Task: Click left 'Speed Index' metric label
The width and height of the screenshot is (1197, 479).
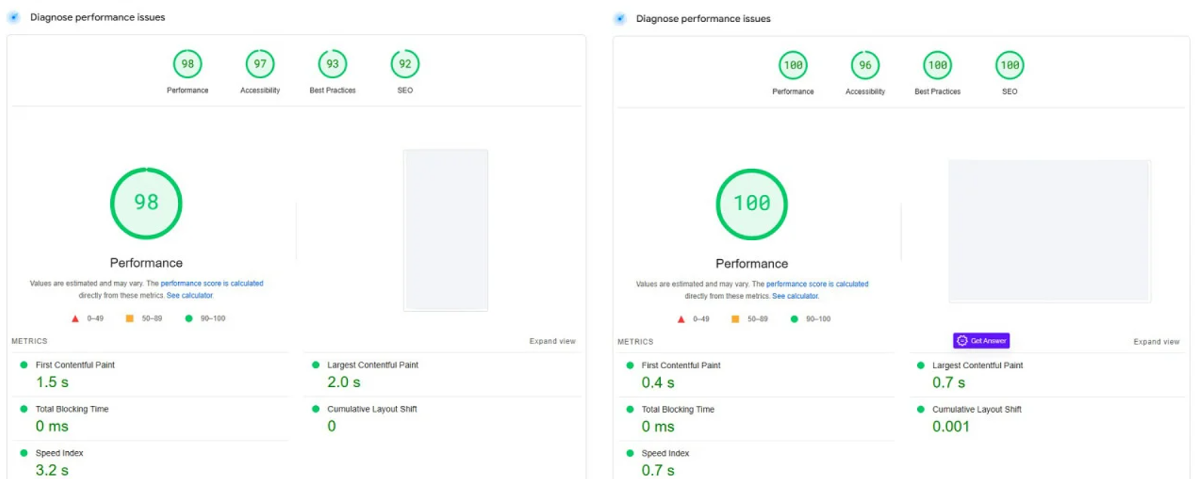Action: pyautogui.click(x=60, y=453)
